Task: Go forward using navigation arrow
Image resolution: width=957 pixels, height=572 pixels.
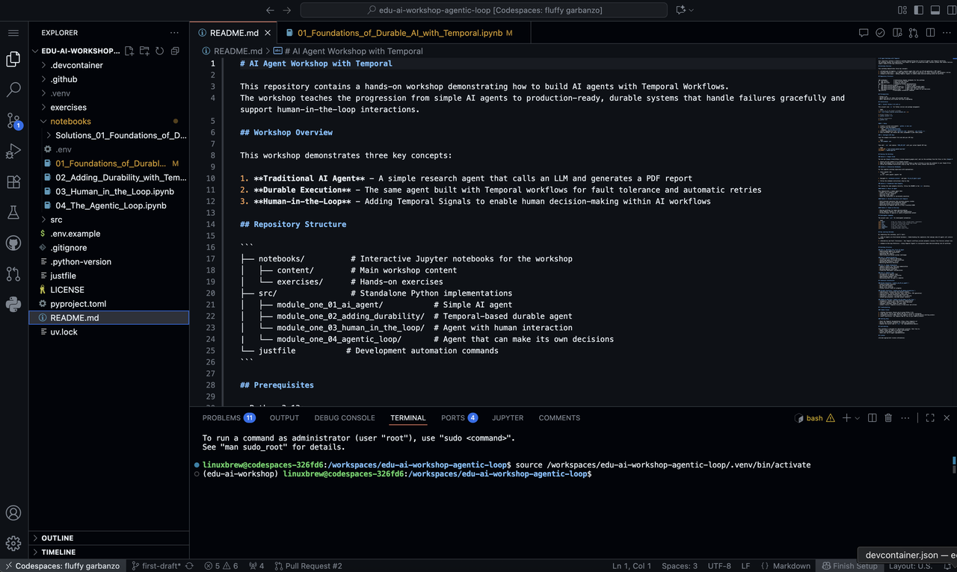Action: coord(287,10)
